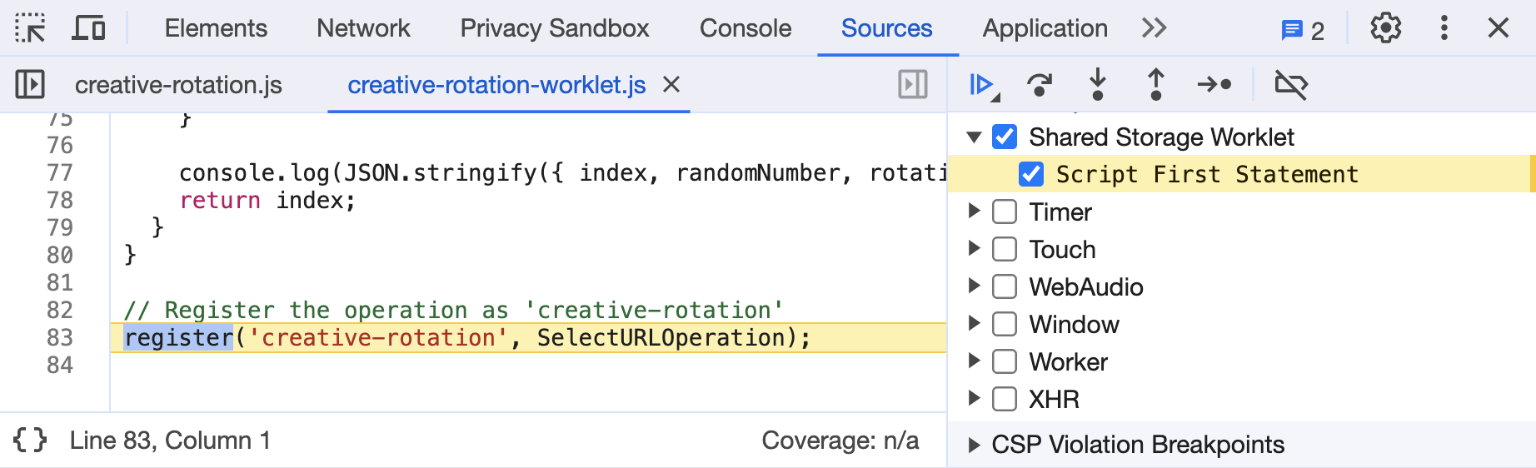This screenshot has width=1536, height=468.
Task: Step into next function call
Action: (1098, 85)
